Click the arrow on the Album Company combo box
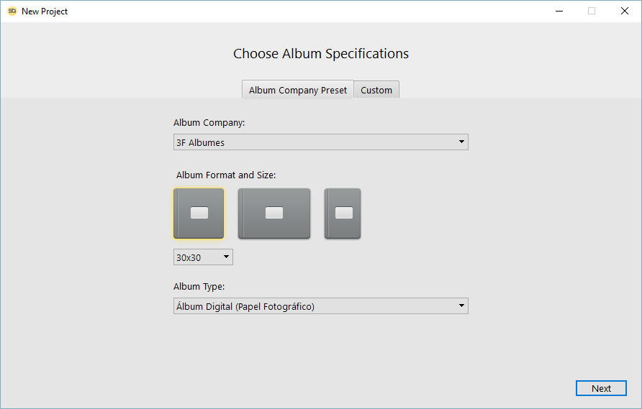The height and width of the screenshot is (409, 642). (x=461, y=142)
